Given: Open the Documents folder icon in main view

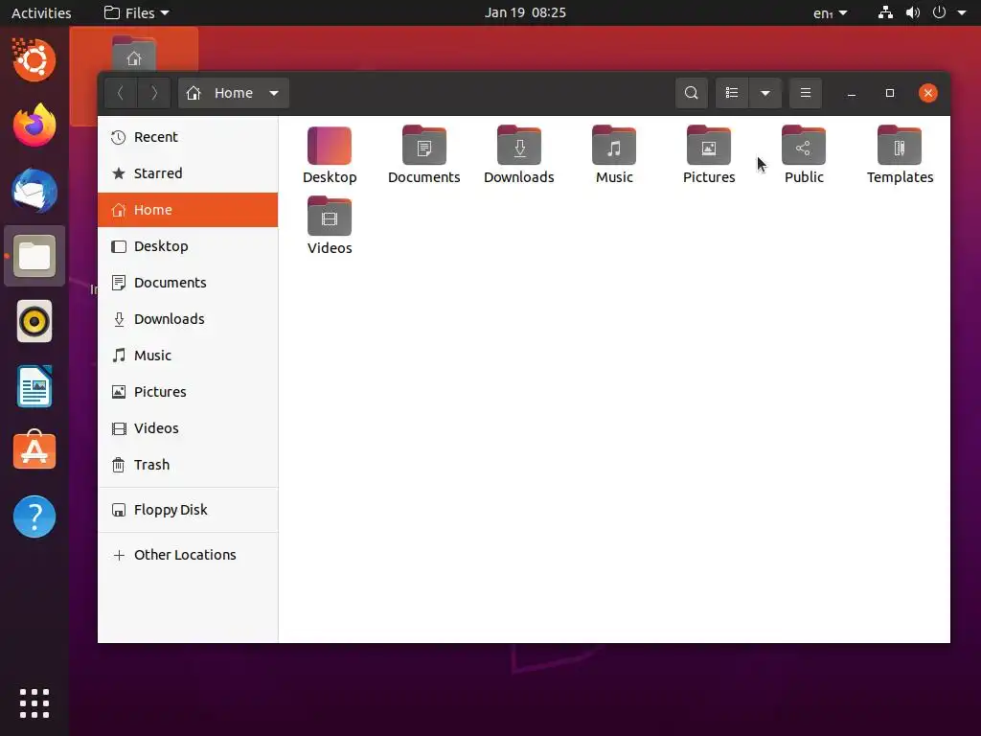Looking at the screenshot, I should tap(424, 147).
